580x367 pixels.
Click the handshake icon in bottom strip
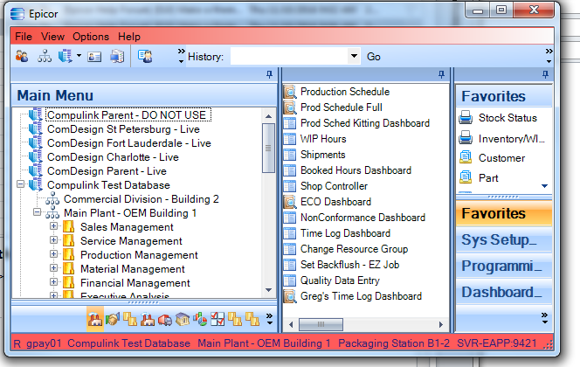(113, 319)
